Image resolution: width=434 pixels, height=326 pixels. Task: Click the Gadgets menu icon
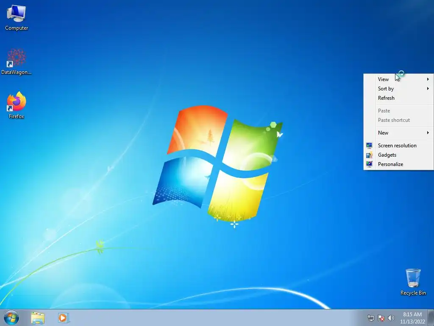pyautogui.click(x=369, y=155)
